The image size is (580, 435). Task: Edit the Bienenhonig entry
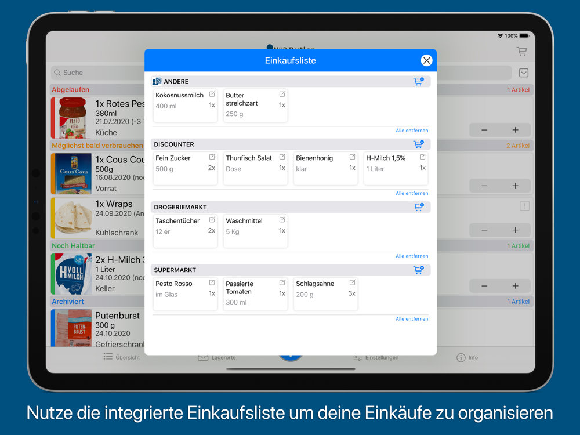[353, 157]
